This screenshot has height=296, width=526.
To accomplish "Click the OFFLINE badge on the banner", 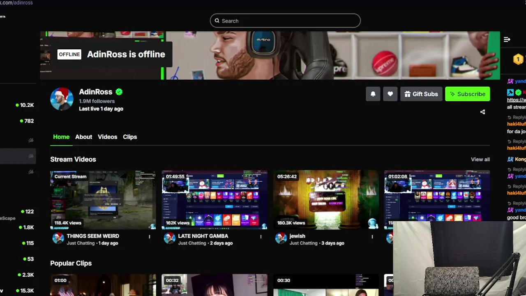I will 69,54.
